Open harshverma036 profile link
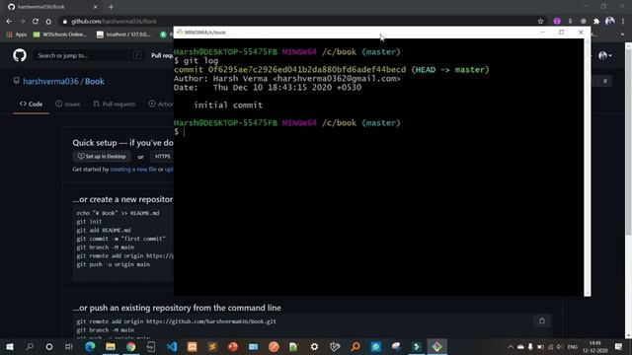632x355 pixels. [x=50, y=81]
